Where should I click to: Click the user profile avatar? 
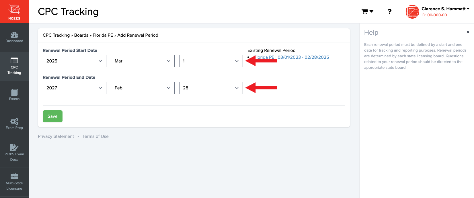coord(412,12)
